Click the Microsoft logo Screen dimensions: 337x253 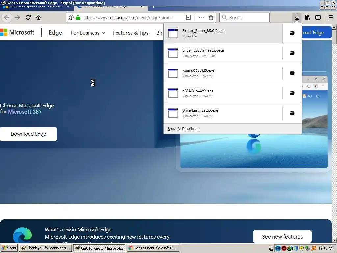(17, 32)
